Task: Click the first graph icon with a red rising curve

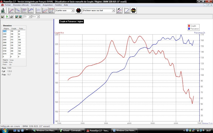Action: (x=11, y=10)
